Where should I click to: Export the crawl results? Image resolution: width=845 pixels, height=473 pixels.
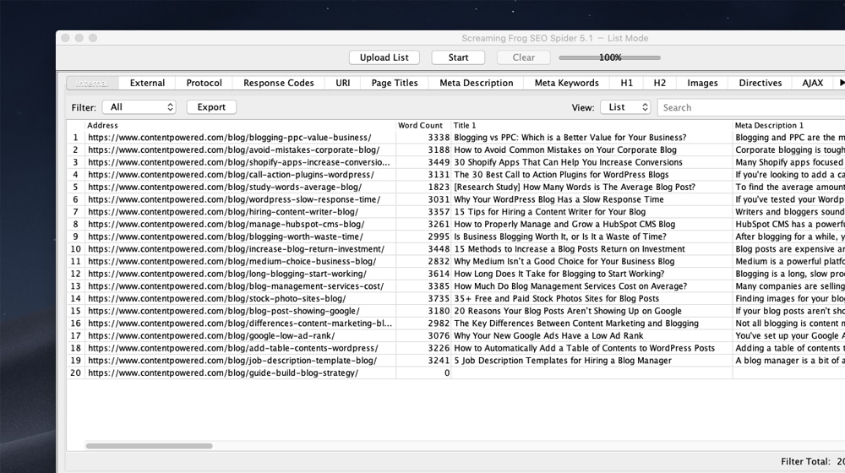(x=211, y=107)
